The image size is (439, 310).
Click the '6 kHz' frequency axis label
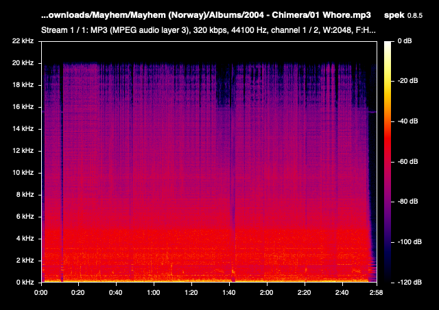tap(25, 216)
